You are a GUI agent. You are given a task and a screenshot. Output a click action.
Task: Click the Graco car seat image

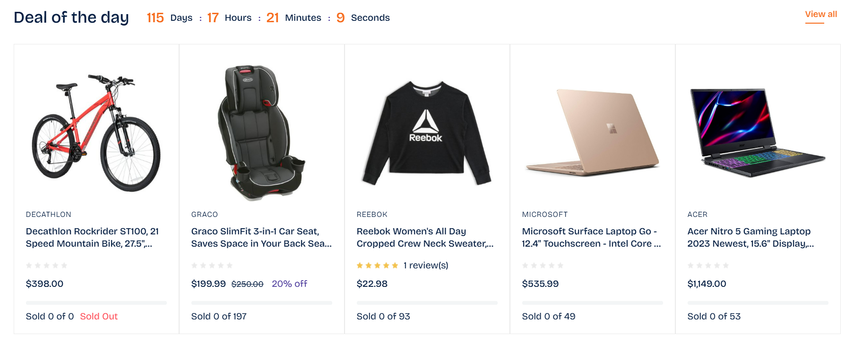(x=261, y=132)
